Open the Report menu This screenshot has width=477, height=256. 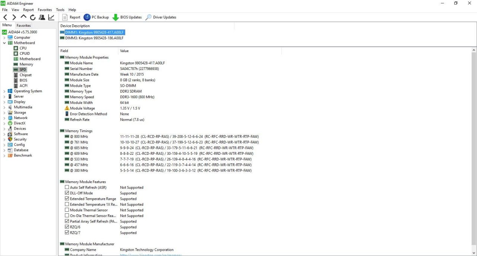pyautogui.click(x=28, y=10)
